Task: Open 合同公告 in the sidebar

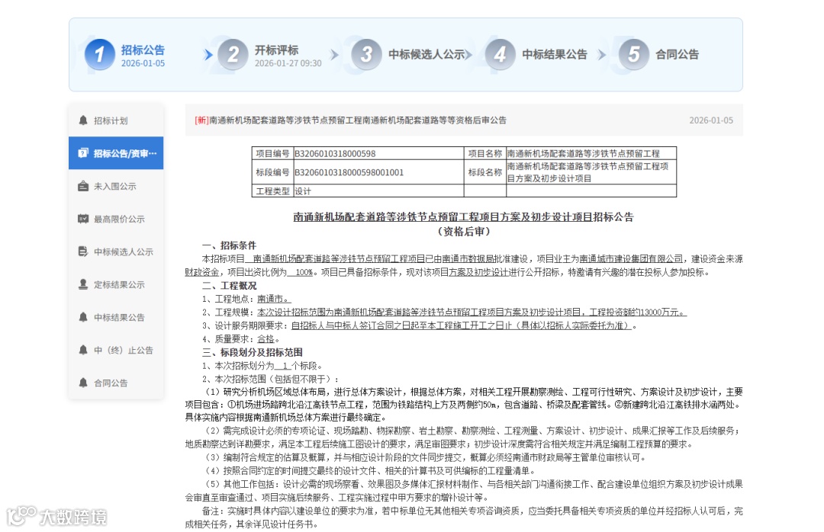Action: click(x=116, y=383)
